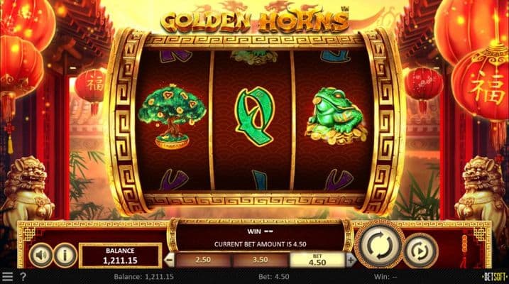
Task: Click the Balance display box
Action: tap(120, 256)
